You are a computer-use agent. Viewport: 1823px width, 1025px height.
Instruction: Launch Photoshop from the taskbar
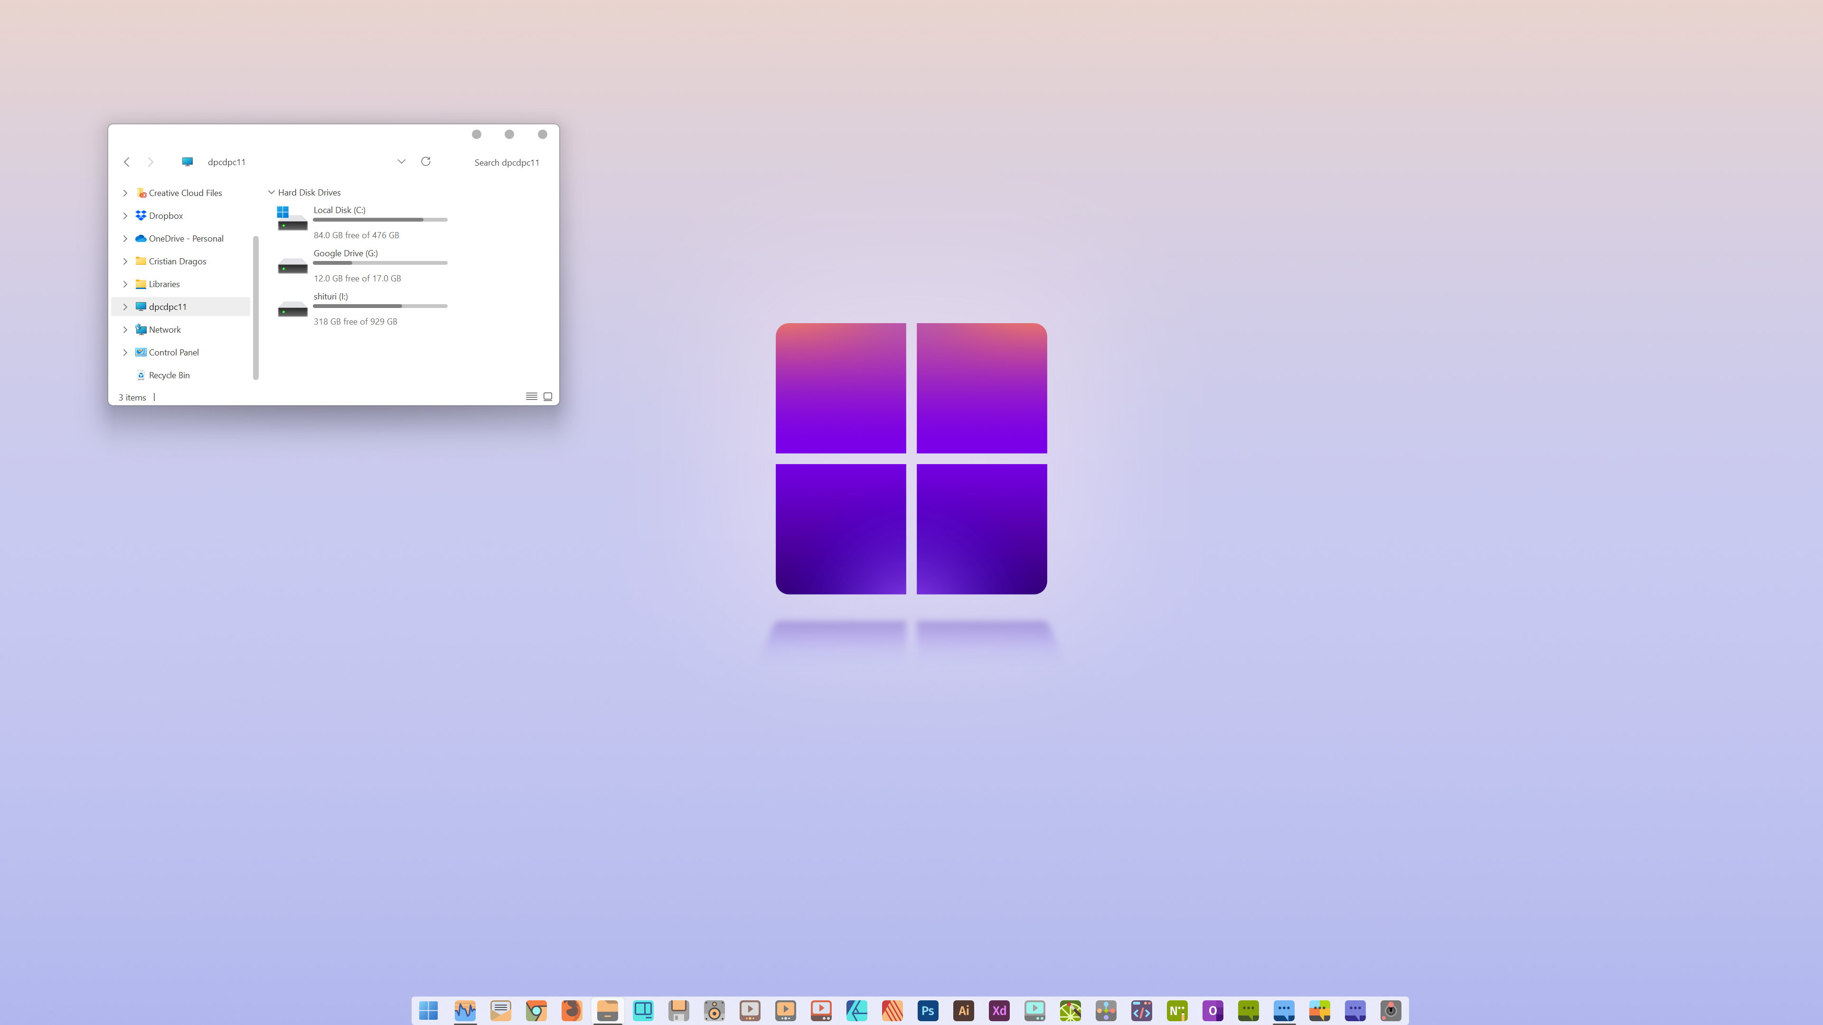[x=928, y=1010]
